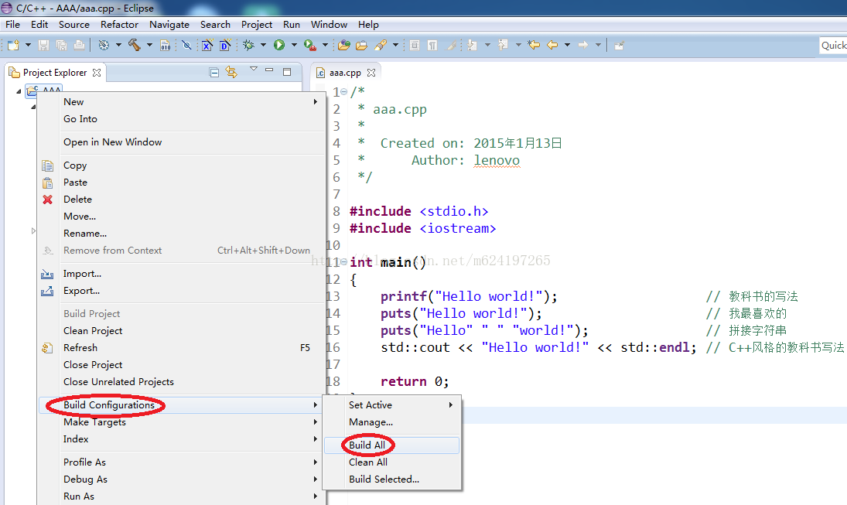Image resolution: width=847 pixels, height=505 pixels.
Task: Collapse main function fold at line 11
Action: point(344,262)
